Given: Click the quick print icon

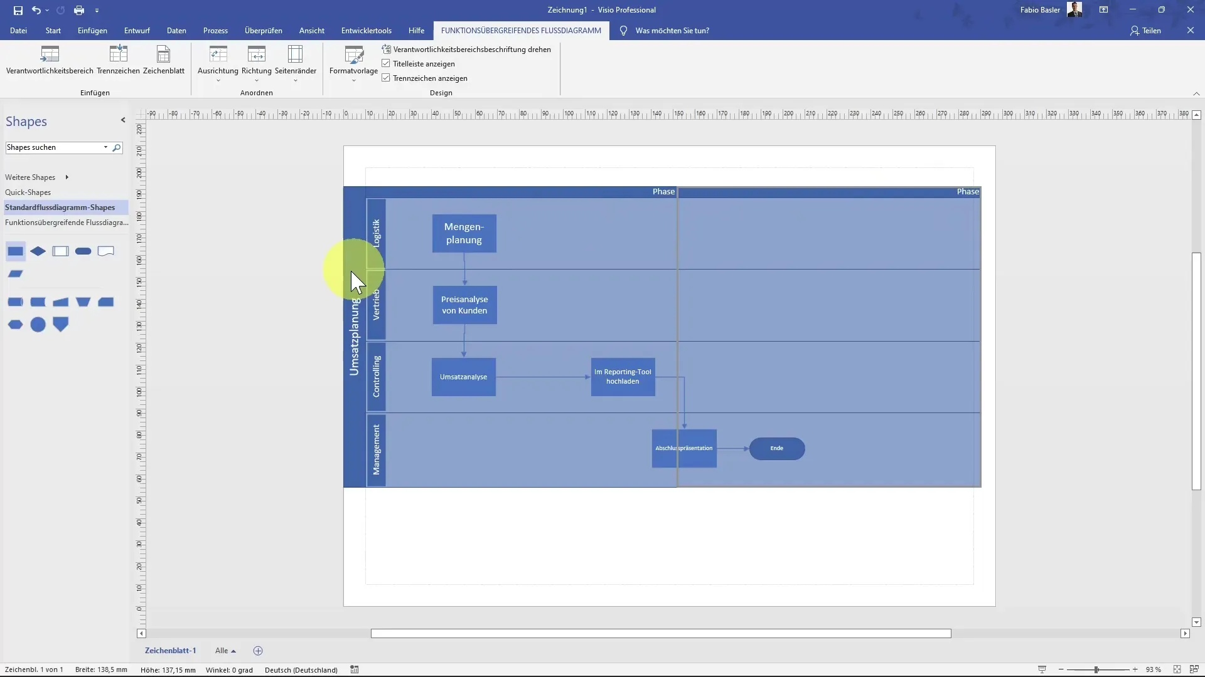Looking at the screenshot, I should [79, 10].
